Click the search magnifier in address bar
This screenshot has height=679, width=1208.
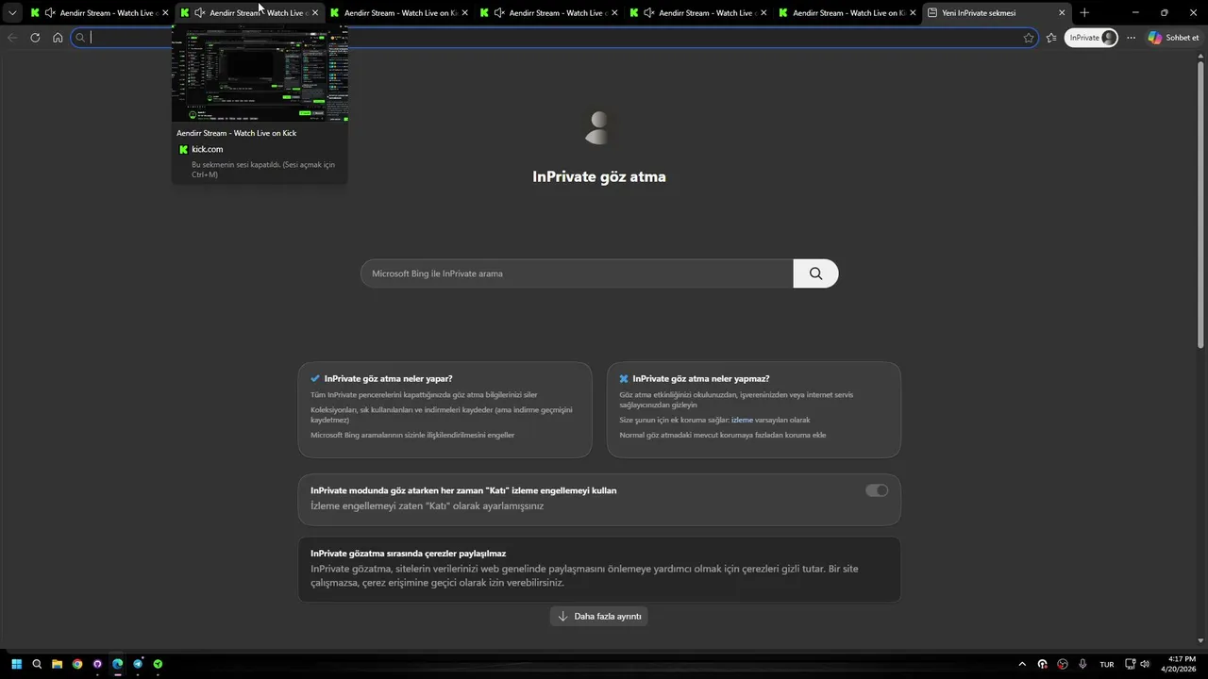click(80, 38)
